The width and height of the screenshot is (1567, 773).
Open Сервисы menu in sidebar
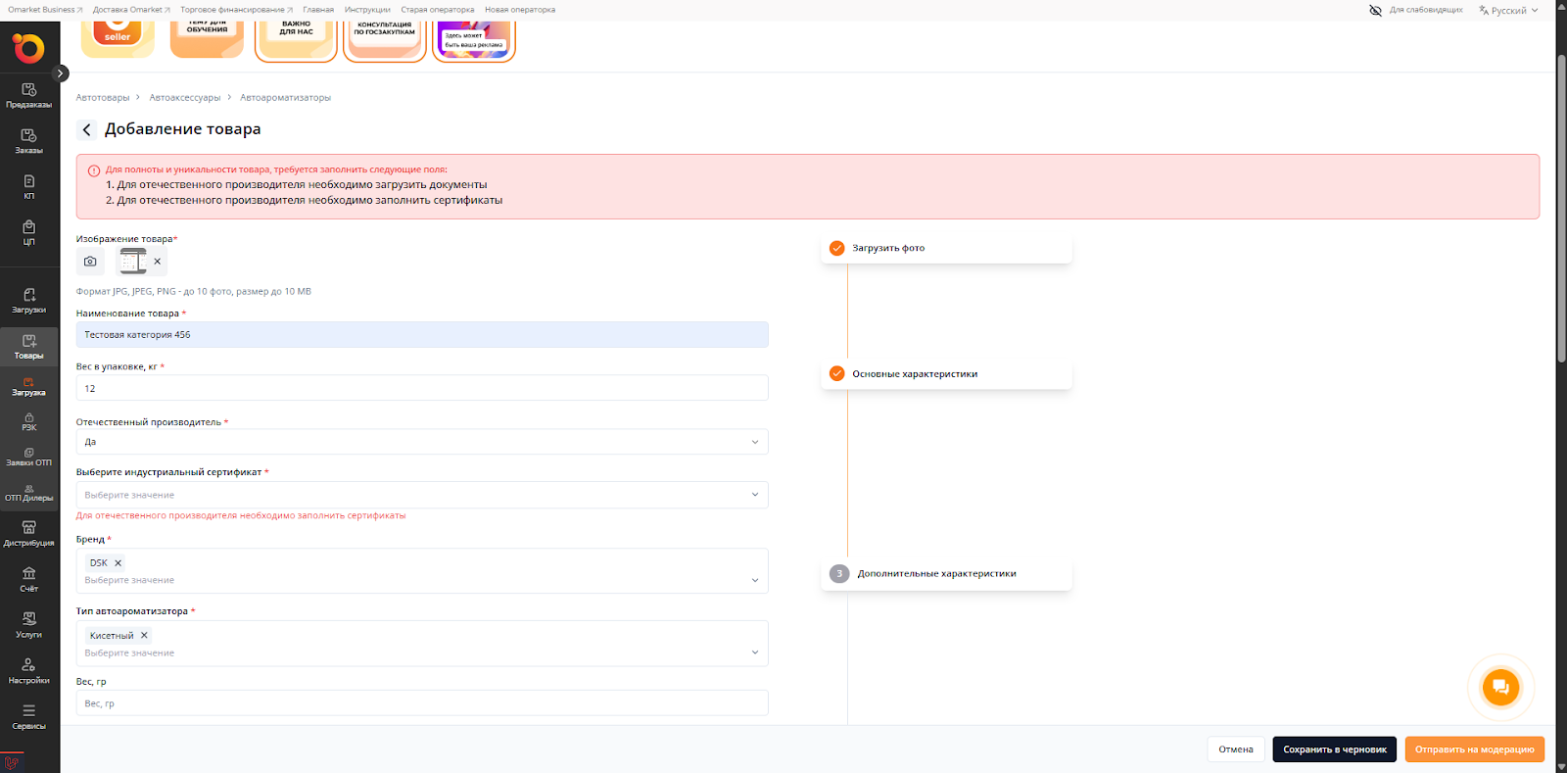(x=28, y=716)
